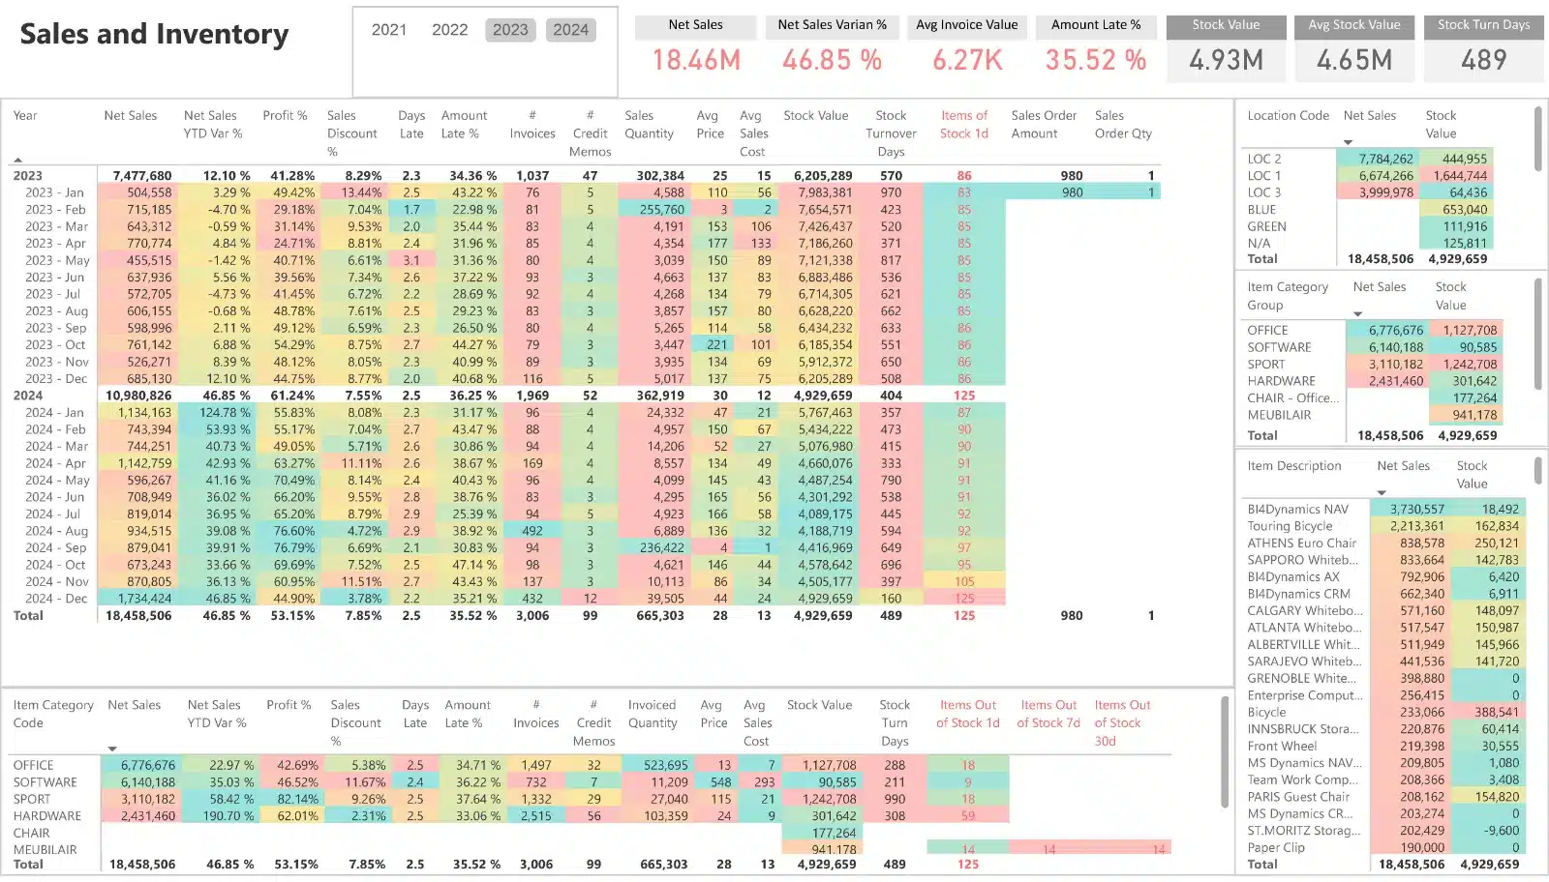Click sort arrow under Item Category Code Net Sales
Viewport: 1549px width, 882px height.
coord(112,749)
